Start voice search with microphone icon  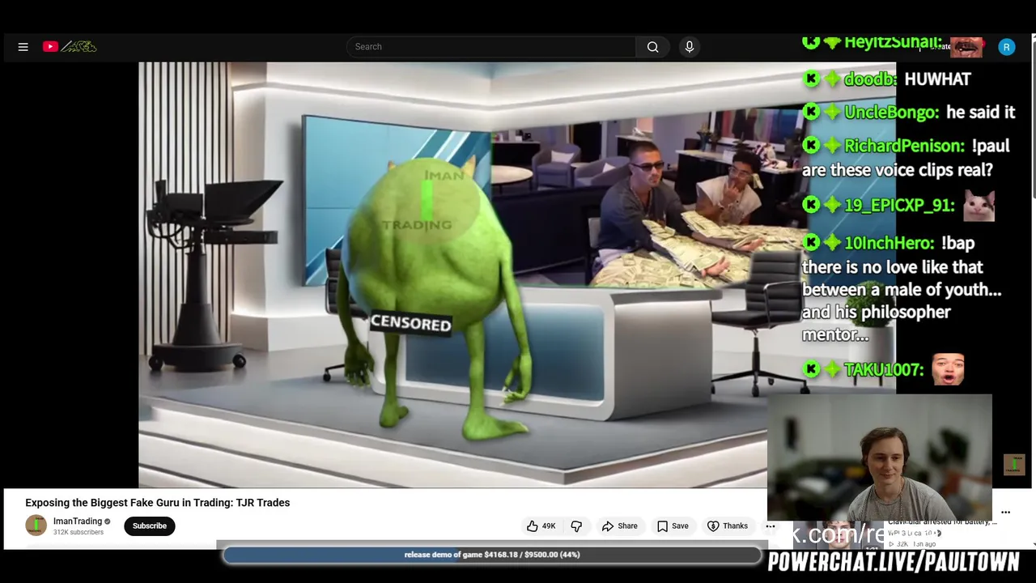click(690, 47)
